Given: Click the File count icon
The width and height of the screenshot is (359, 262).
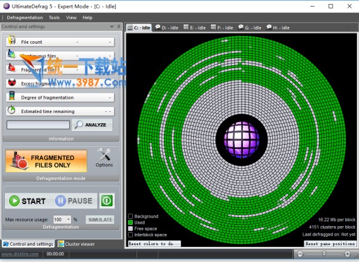Looking at the screenshot, I should [x=11, y=42].
